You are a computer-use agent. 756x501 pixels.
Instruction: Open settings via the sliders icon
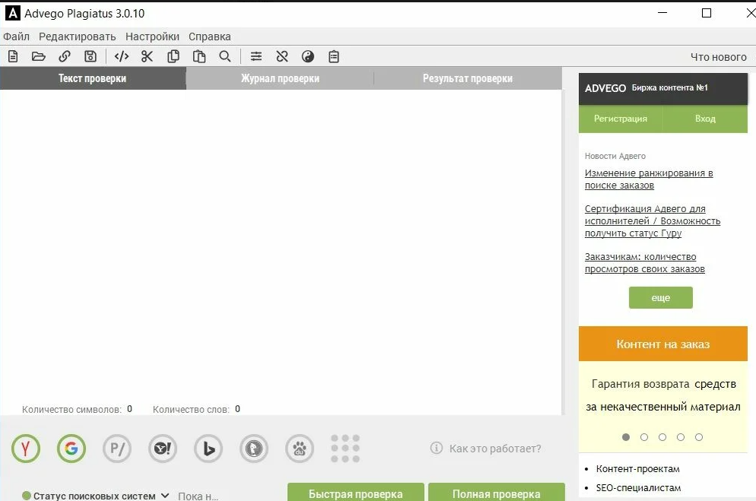click(257, 56)
